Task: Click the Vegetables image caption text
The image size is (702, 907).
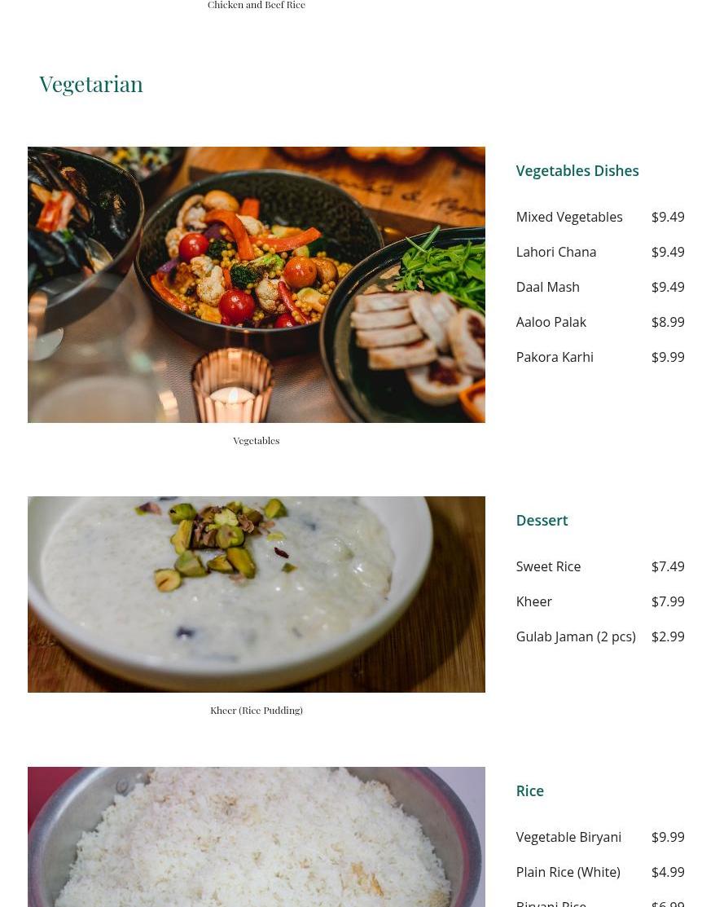Action: tap(257, 441)
